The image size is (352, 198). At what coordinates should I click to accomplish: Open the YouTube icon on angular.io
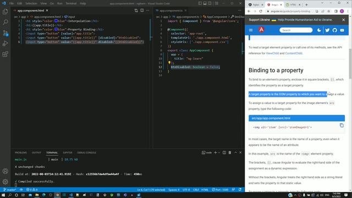[342, 30]
